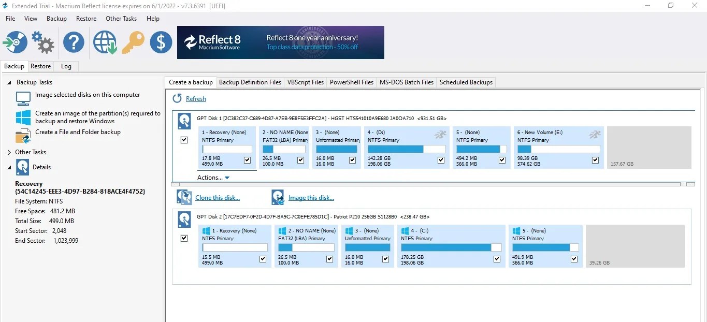Screen dimensions: 707x322
Task: Click the Details panel disk icon
Action: [x=23, y=167]
